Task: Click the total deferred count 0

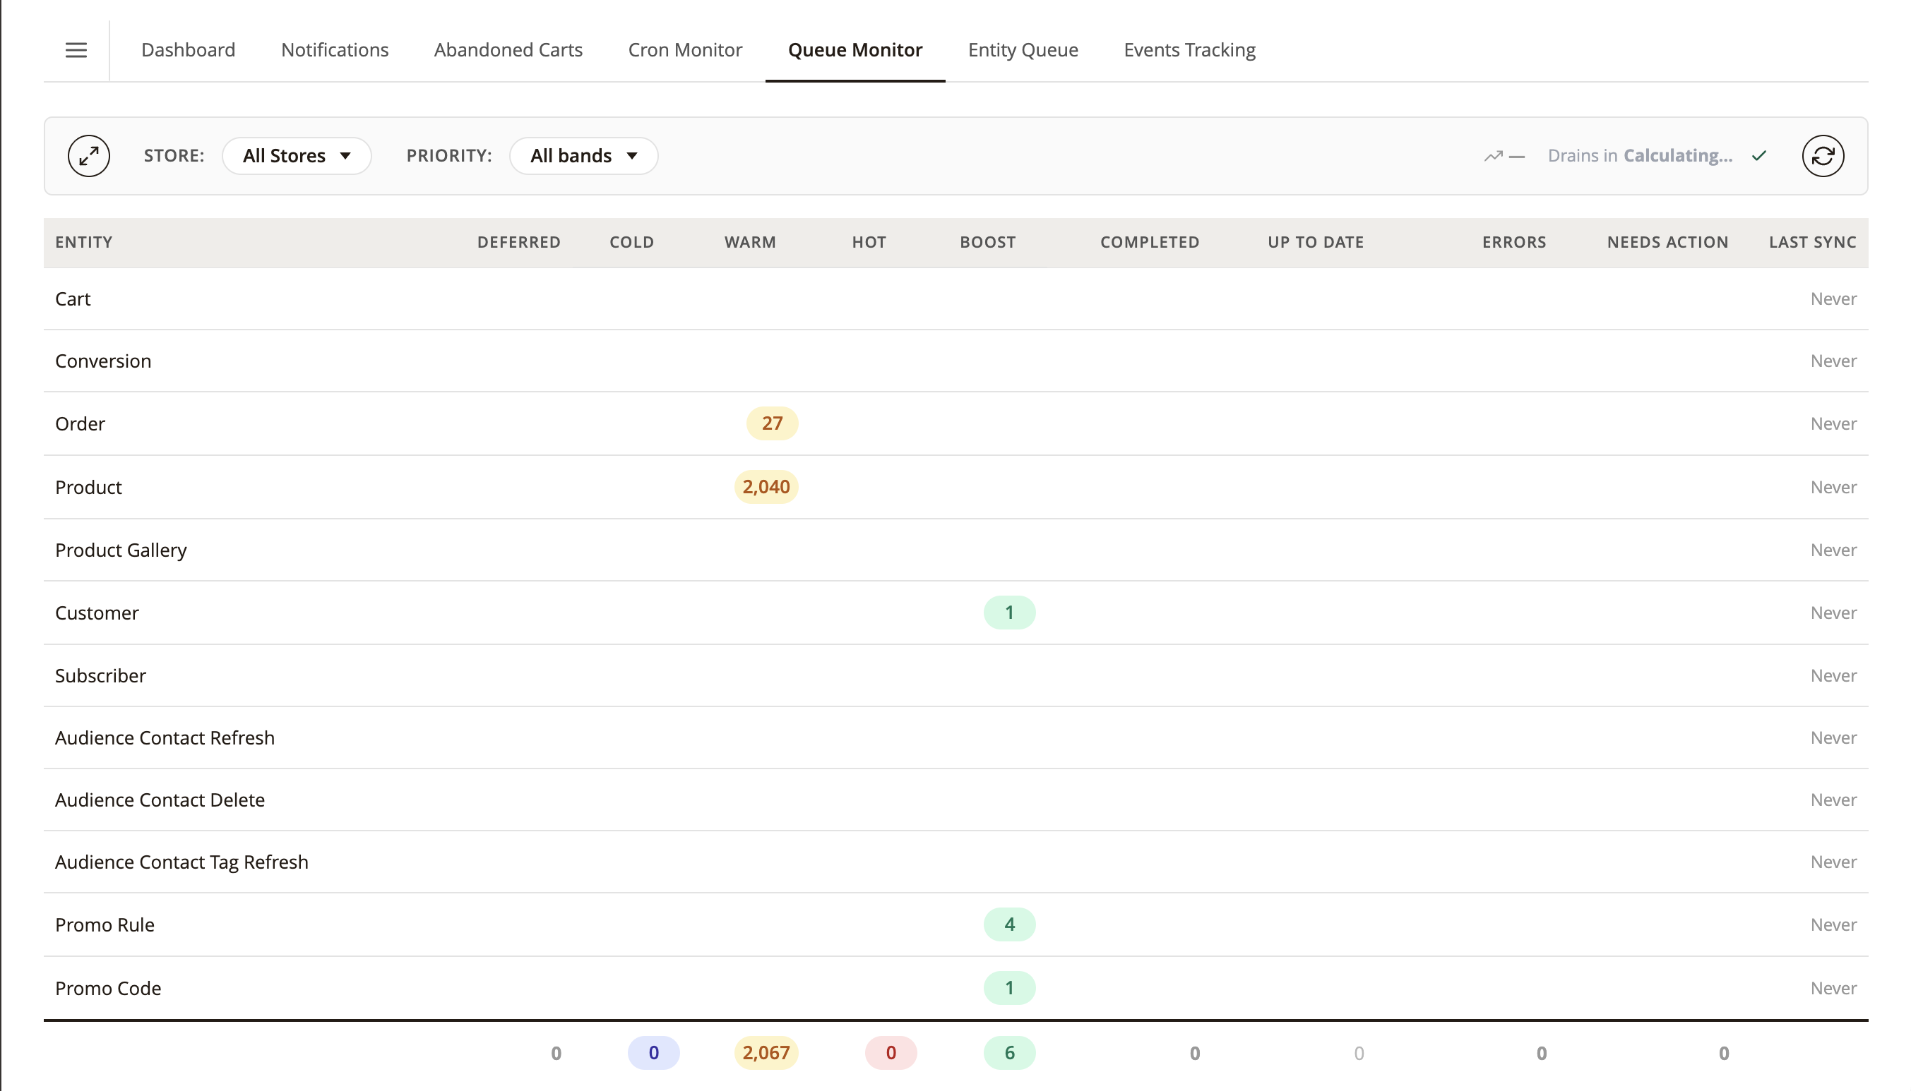Action: [x=556, y=1054]
